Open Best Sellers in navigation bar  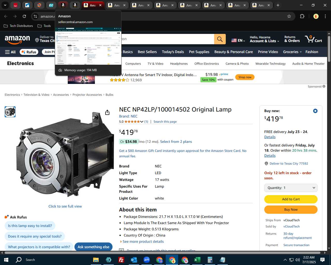(x=147, y=52)
